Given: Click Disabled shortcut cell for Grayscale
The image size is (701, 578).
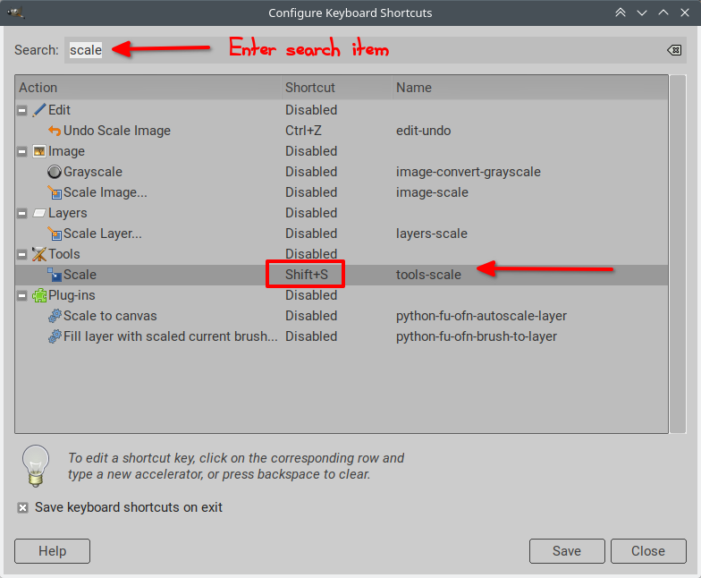Looking at the screenshot, I should (311, 172).
